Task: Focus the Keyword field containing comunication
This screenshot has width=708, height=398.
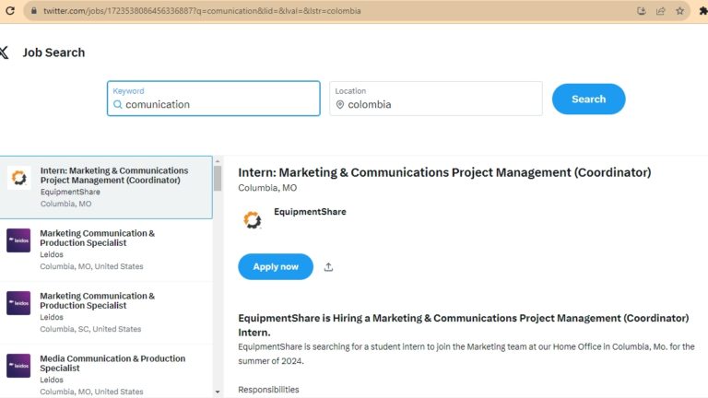Action: (214, 99)
